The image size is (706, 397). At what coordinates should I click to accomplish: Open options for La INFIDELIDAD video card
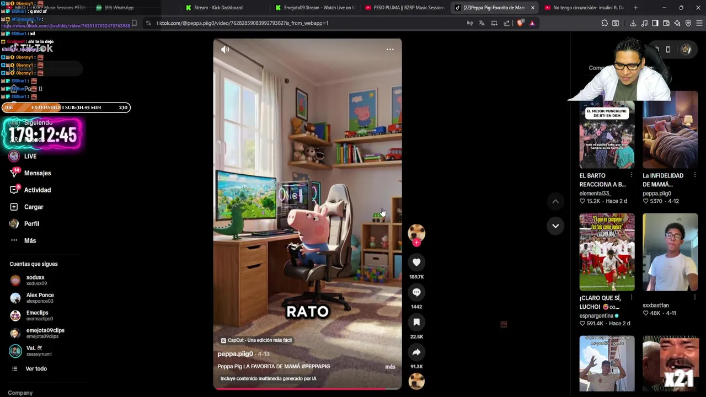point(695,175)
